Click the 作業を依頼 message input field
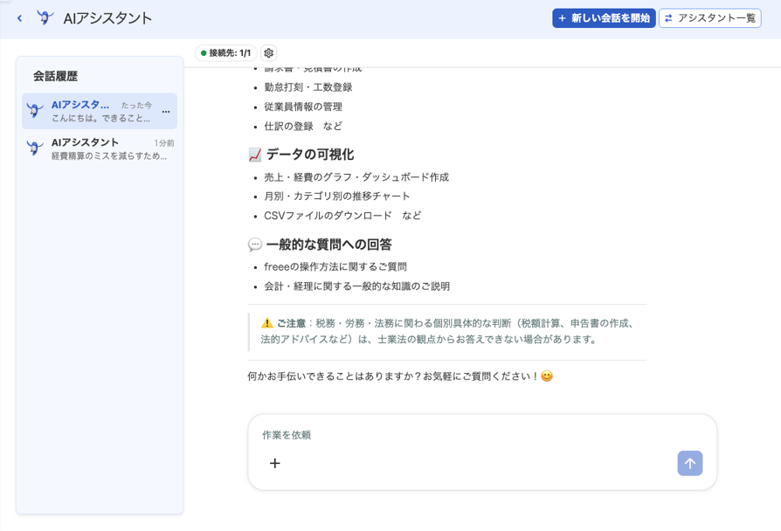This screenshot has width=781, height=531. coord(482,435)
